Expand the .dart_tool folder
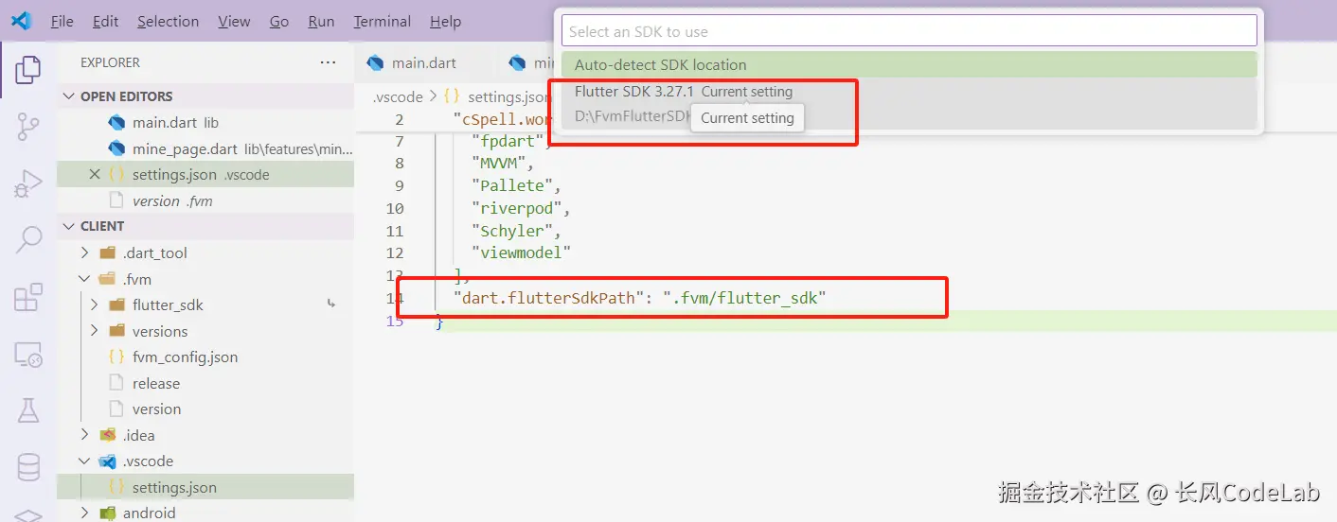 pos(84,252)
